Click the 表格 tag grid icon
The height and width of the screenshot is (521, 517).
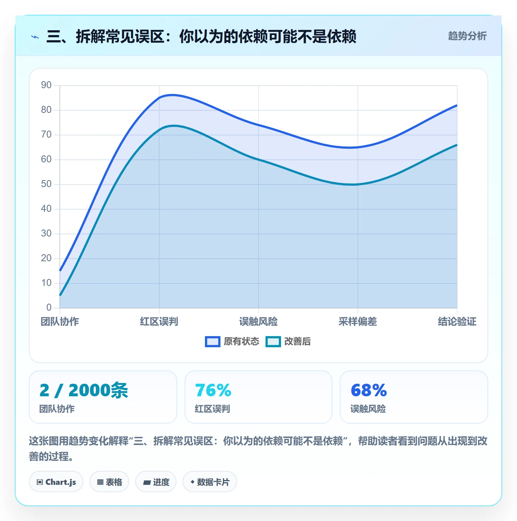point(100,482)
